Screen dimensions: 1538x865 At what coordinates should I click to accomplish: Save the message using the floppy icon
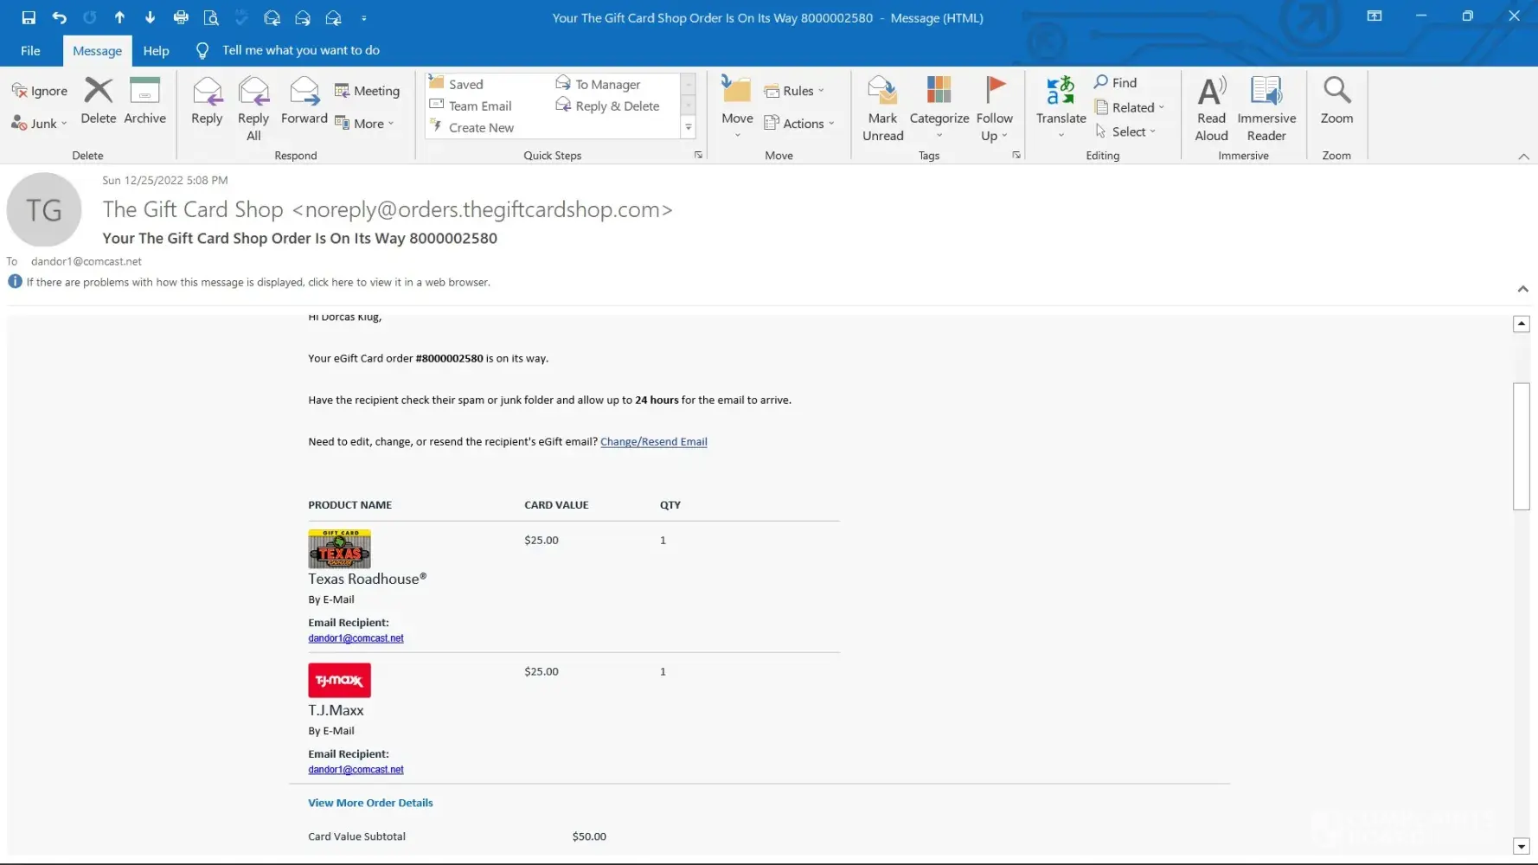pyautogui.click(x=29, y=17)
